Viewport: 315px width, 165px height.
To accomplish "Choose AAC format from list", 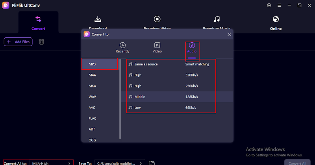I will 100,108.
